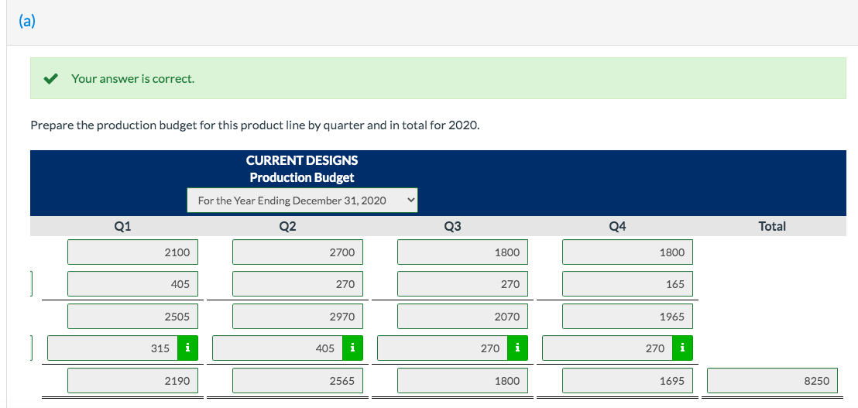Click the Total column header
Screen dimensions: 858x408
click(x=772, y=226)
